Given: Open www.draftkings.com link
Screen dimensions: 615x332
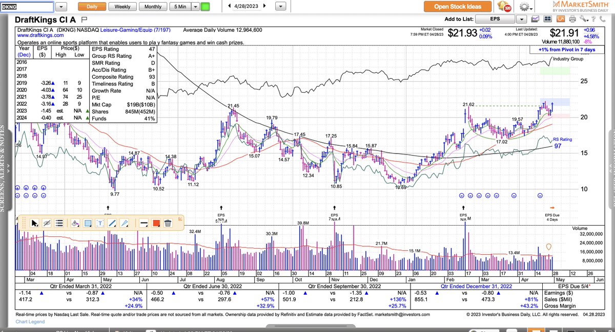Looking at the screenshot, I should tap(40, 36).
